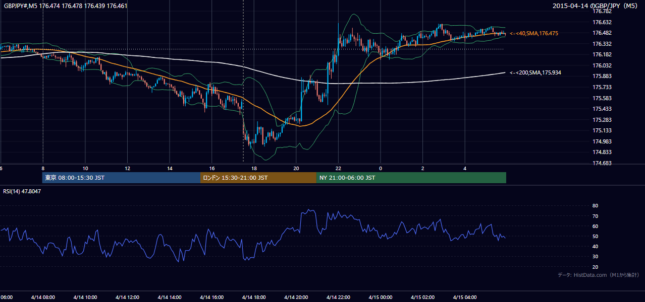
Task: Click the '4/14 08:00' bottom date label
Action: coord(43,297)
